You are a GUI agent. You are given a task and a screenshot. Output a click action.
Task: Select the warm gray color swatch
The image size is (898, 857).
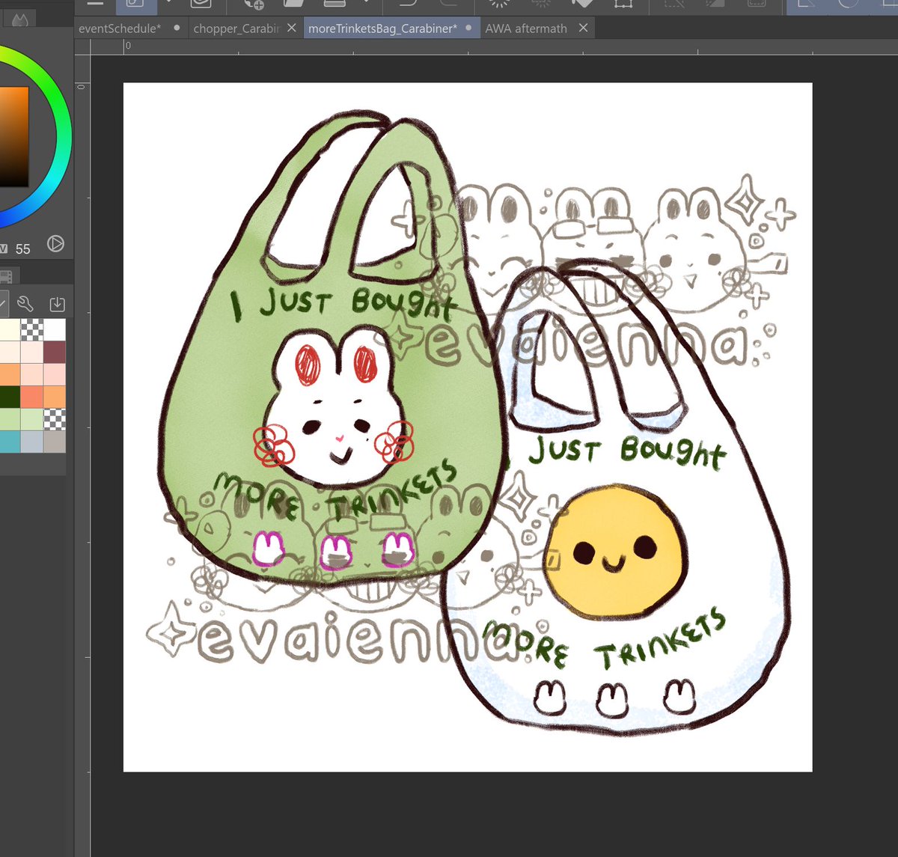[x=55, y=442]
